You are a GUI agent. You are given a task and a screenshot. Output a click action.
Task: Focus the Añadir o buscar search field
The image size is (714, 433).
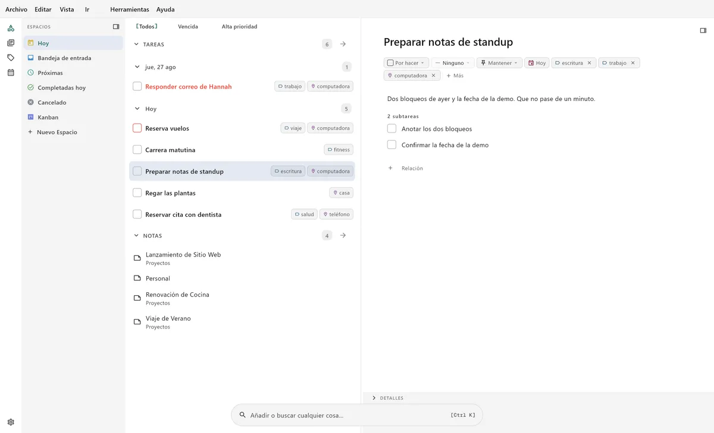point(357,415)
